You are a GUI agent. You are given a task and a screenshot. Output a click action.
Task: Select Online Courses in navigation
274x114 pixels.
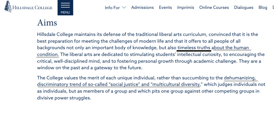(214, 7)
